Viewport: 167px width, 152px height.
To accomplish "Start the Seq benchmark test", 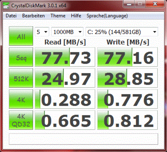I will (21, 57).
